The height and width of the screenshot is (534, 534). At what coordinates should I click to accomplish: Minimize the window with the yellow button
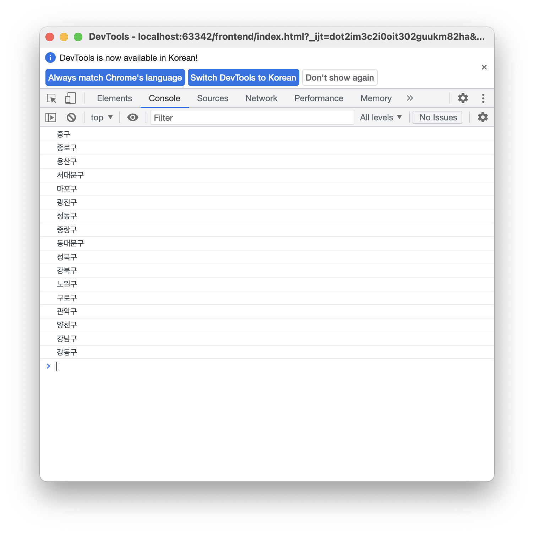click(x=64, y=37)
